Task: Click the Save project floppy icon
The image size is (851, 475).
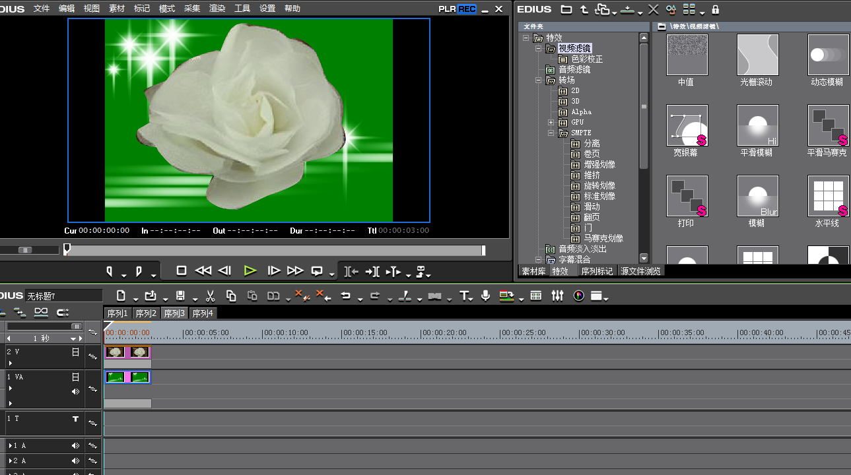Action: pyautogui.click(x=180, y=296)
